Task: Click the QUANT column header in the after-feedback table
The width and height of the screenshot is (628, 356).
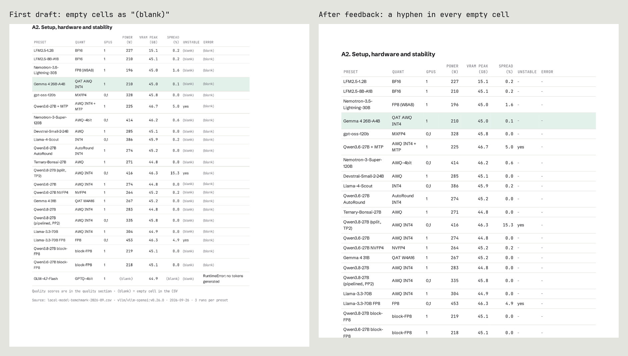Action: 398,72
